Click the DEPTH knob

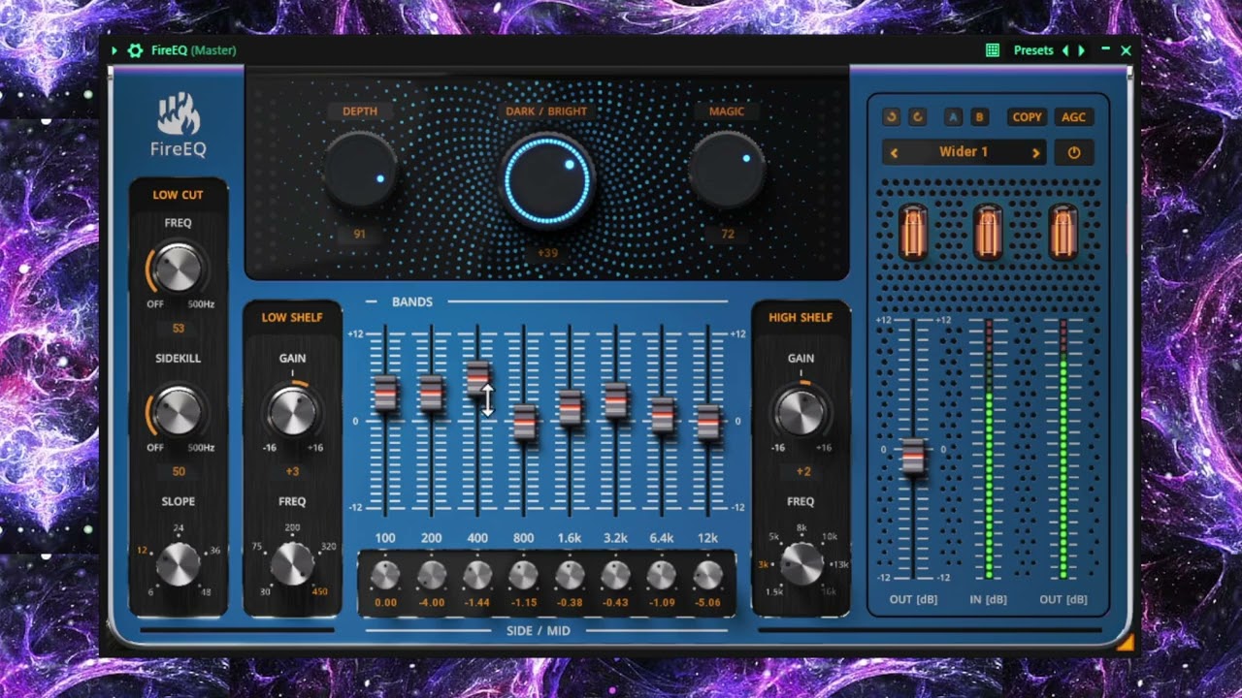(x=360, y=171)
